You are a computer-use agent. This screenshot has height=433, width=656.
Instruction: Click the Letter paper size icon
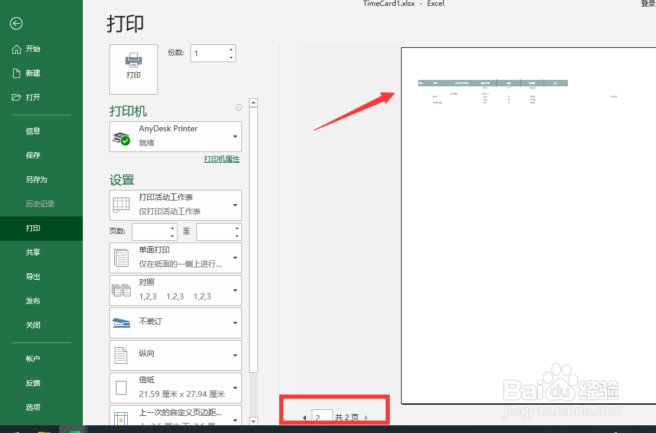121,387
